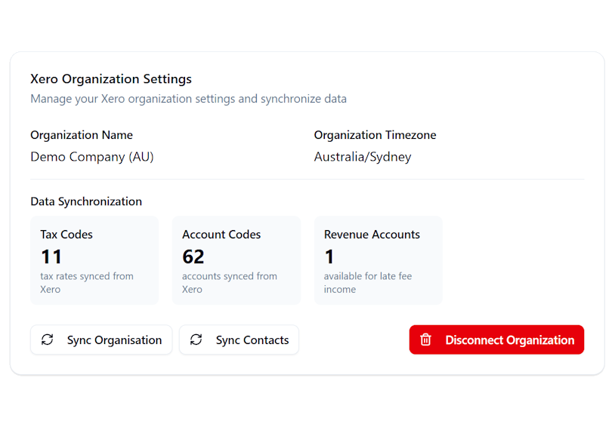Click the red Disconnect Organization button
Image resolution: width=612 pixels, height=421 pixels.
(496, 340)
